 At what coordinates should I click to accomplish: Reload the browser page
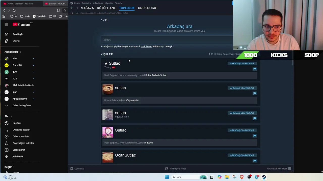pyautogui.click(x=14, y=10)
